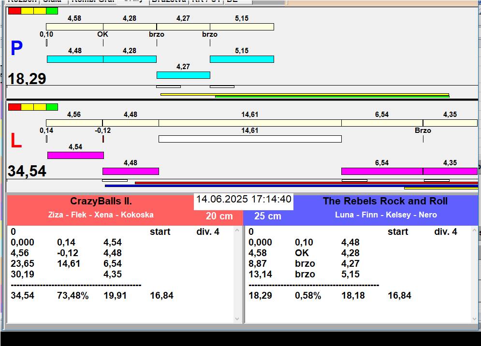Click the white 14,61 error run bar
The image size is (481, 346).
click(250, 139)
